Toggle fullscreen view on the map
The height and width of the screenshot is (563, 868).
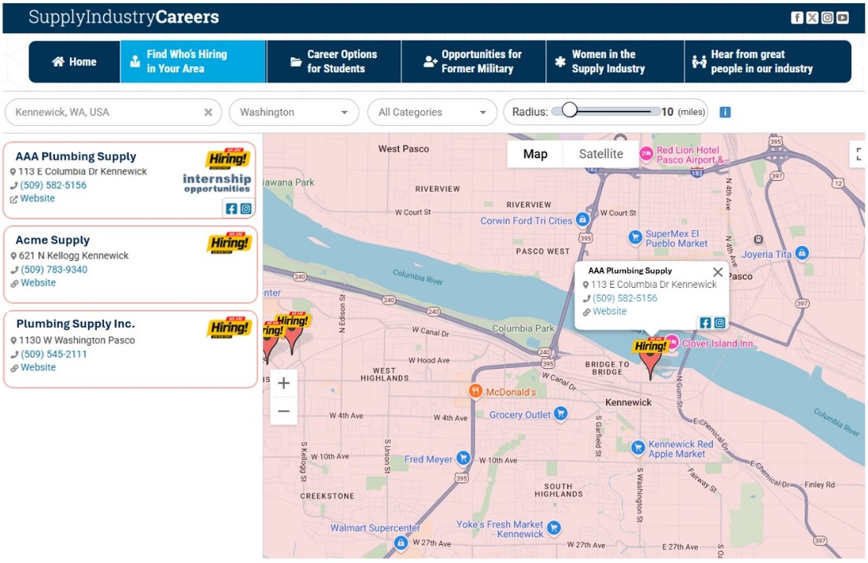858,154
